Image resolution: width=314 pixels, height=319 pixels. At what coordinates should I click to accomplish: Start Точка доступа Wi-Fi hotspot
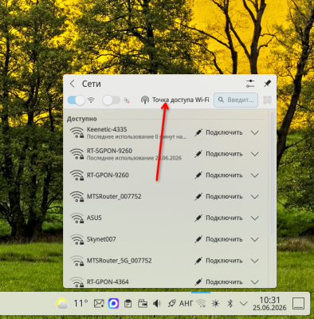[x=175, y=100]
